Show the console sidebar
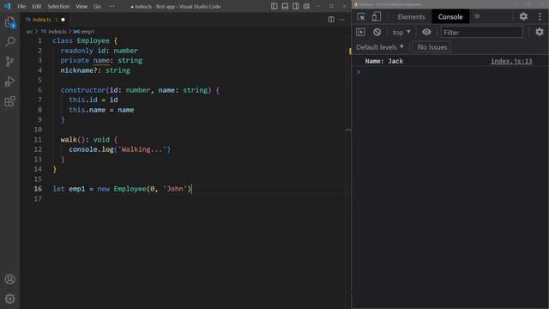The image size is (549, 309). 360,33
